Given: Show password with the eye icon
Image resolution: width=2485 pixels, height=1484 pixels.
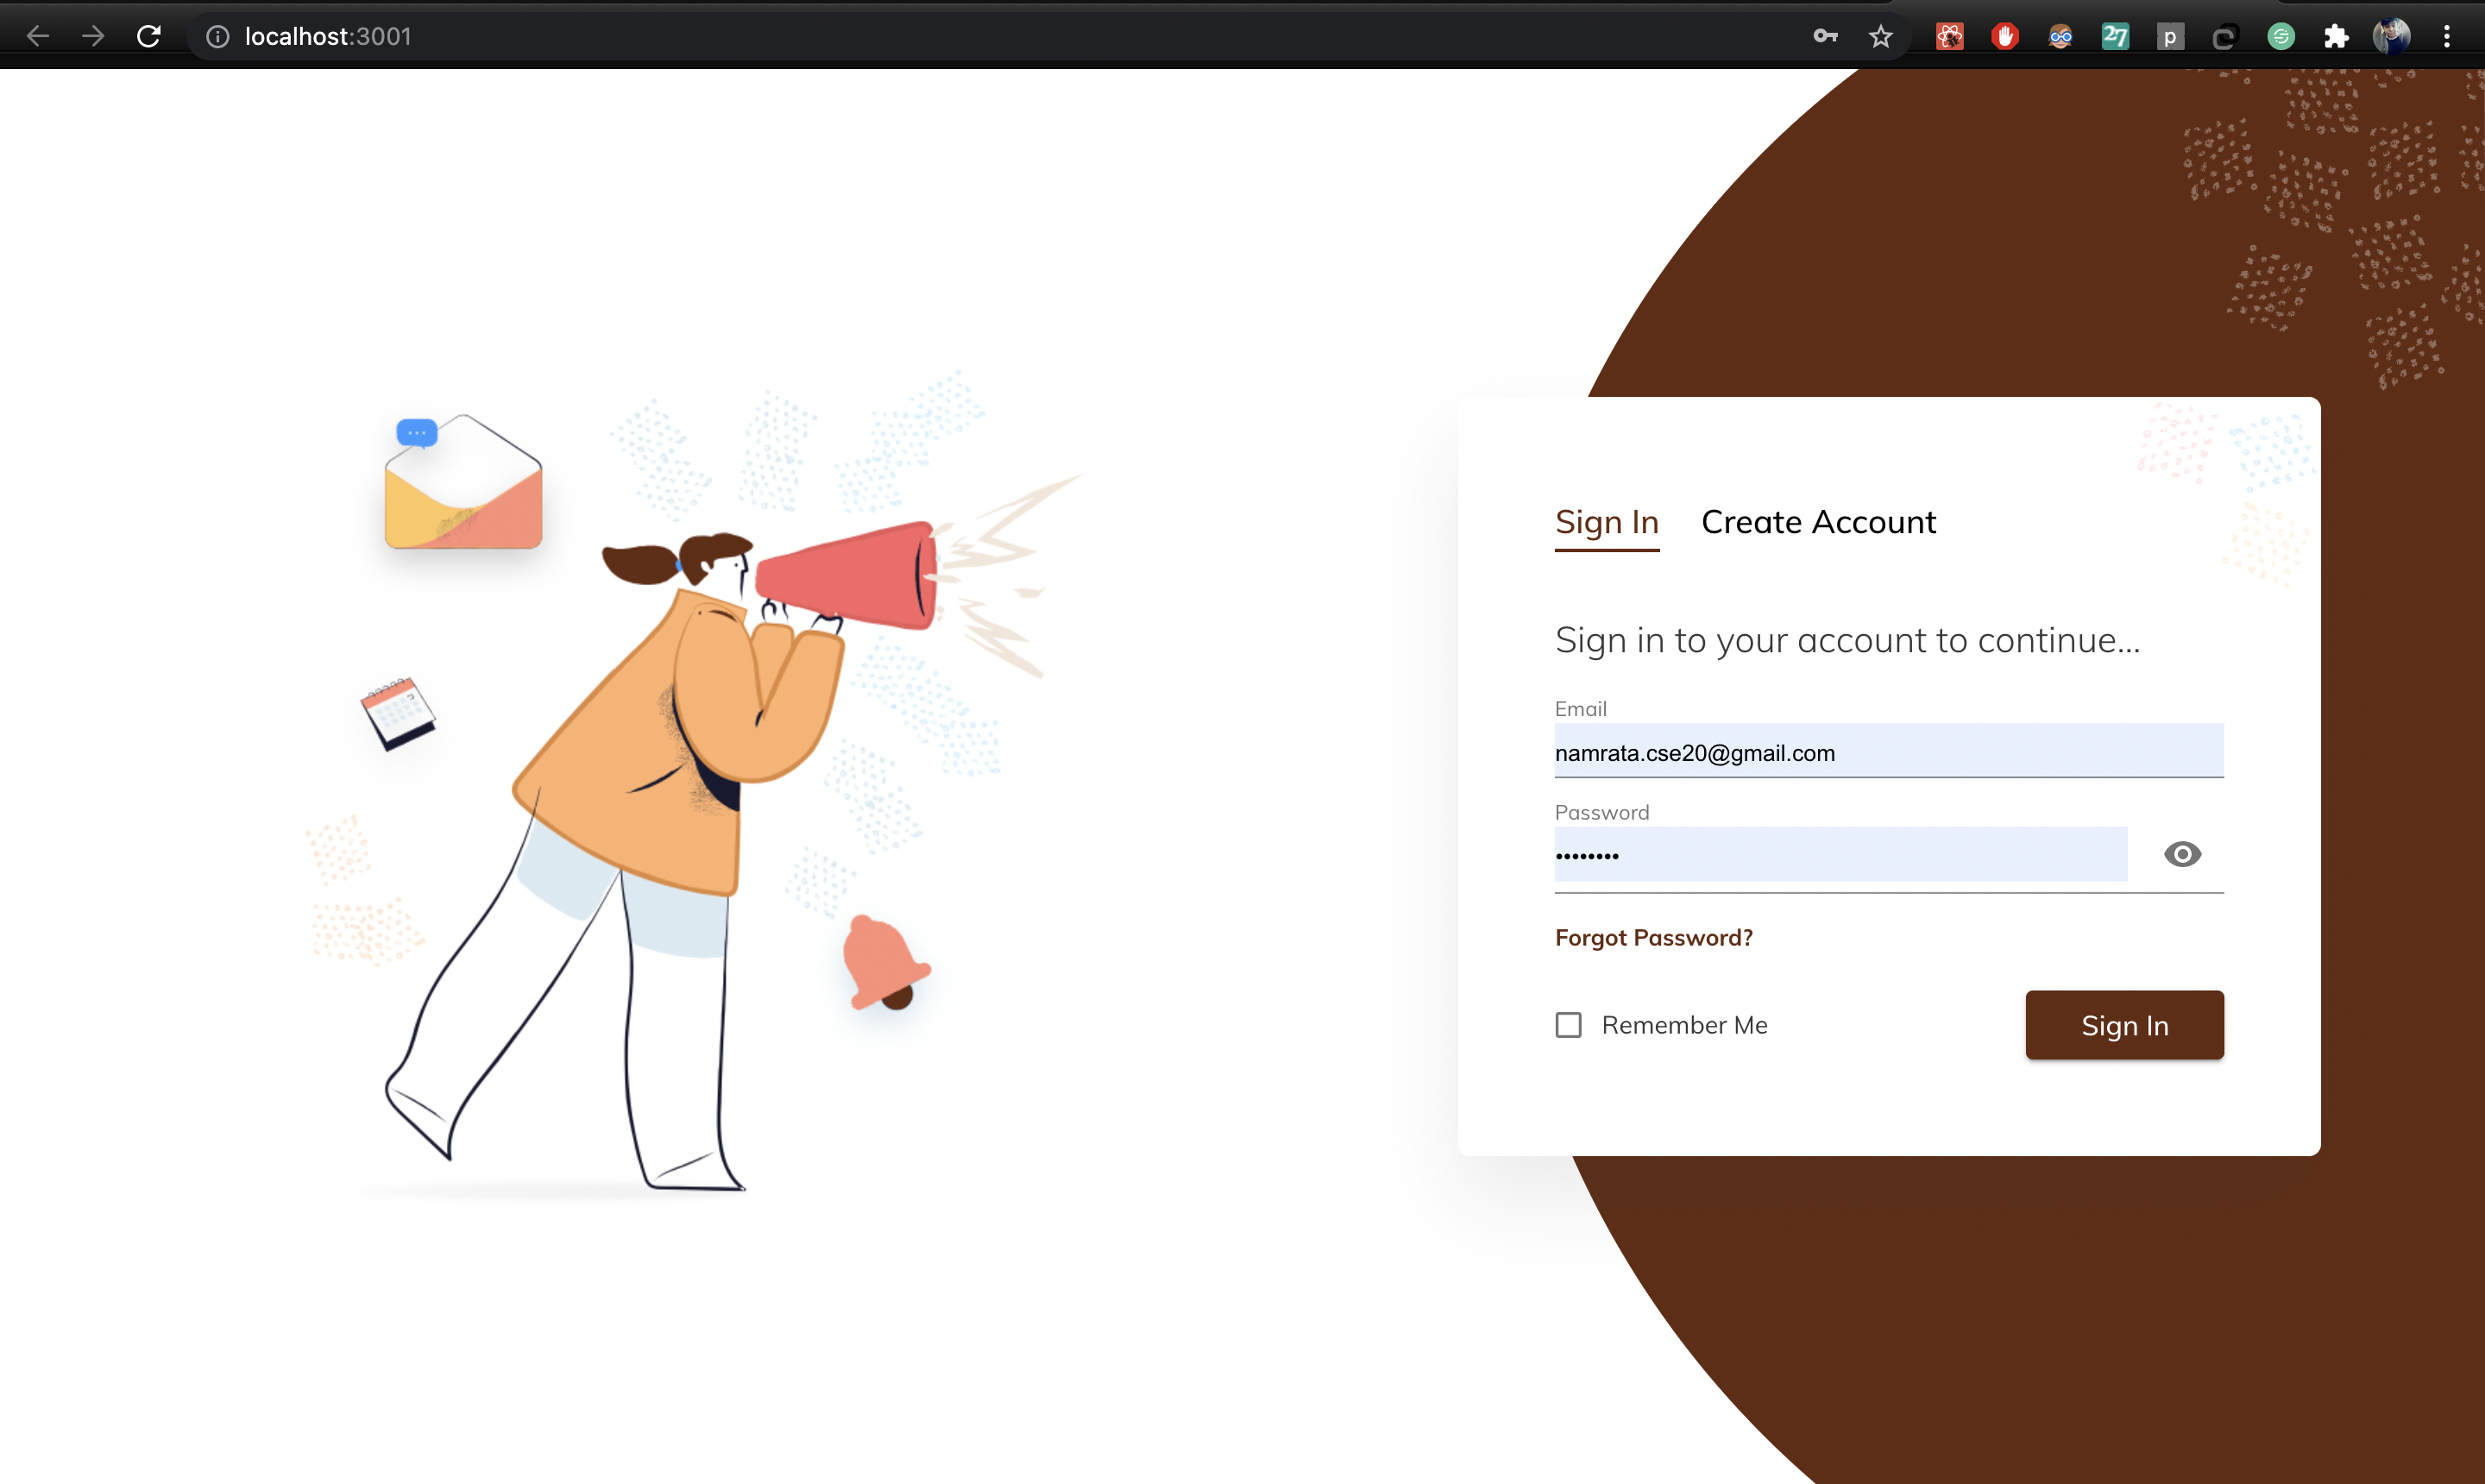Looking at the screenshot, I should click(2182, 854).
